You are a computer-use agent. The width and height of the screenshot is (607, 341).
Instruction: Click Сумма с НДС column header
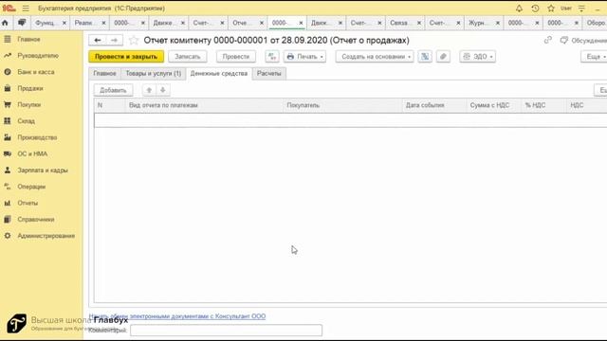[494, 105]
